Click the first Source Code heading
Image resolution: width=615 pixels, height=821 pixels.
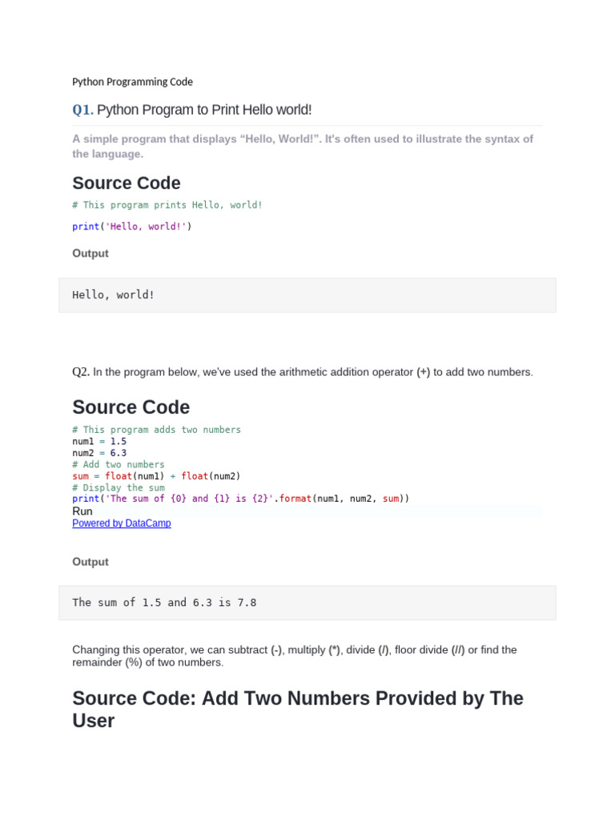[x=127, y=183]
